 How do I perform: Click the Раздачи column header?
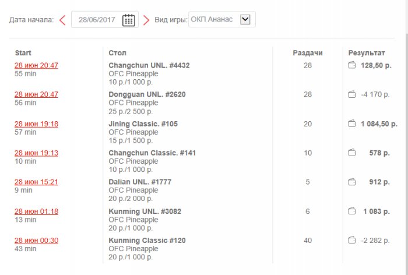coord(308,53)
